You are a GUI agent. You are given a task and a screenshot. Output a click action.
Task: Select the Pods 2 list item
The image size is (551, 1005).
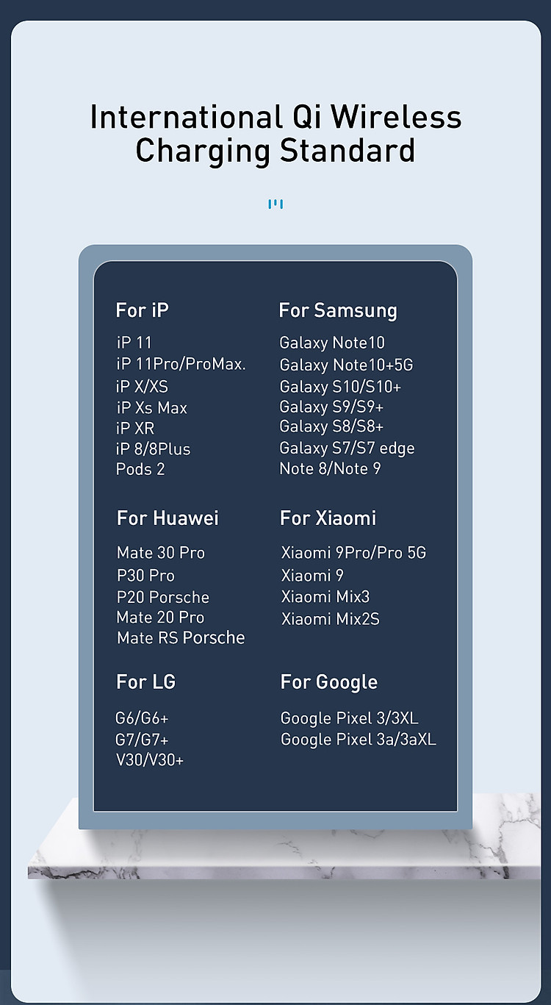point(140,469)
